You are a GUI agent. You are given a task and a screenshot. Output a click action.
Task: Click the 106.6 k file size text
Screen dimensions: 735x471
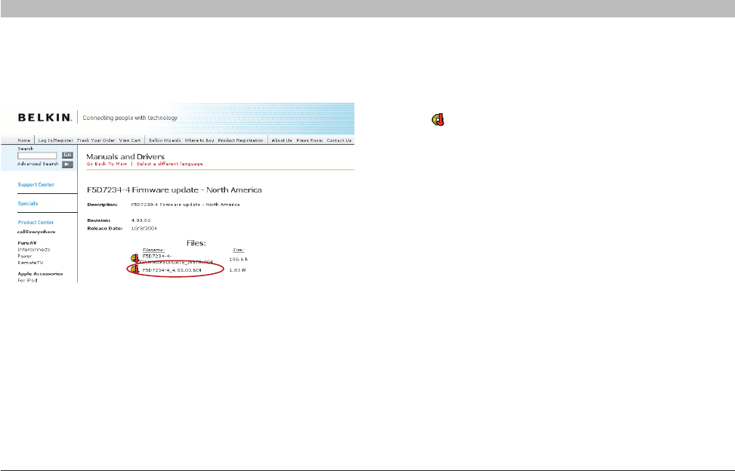(238, 260)
